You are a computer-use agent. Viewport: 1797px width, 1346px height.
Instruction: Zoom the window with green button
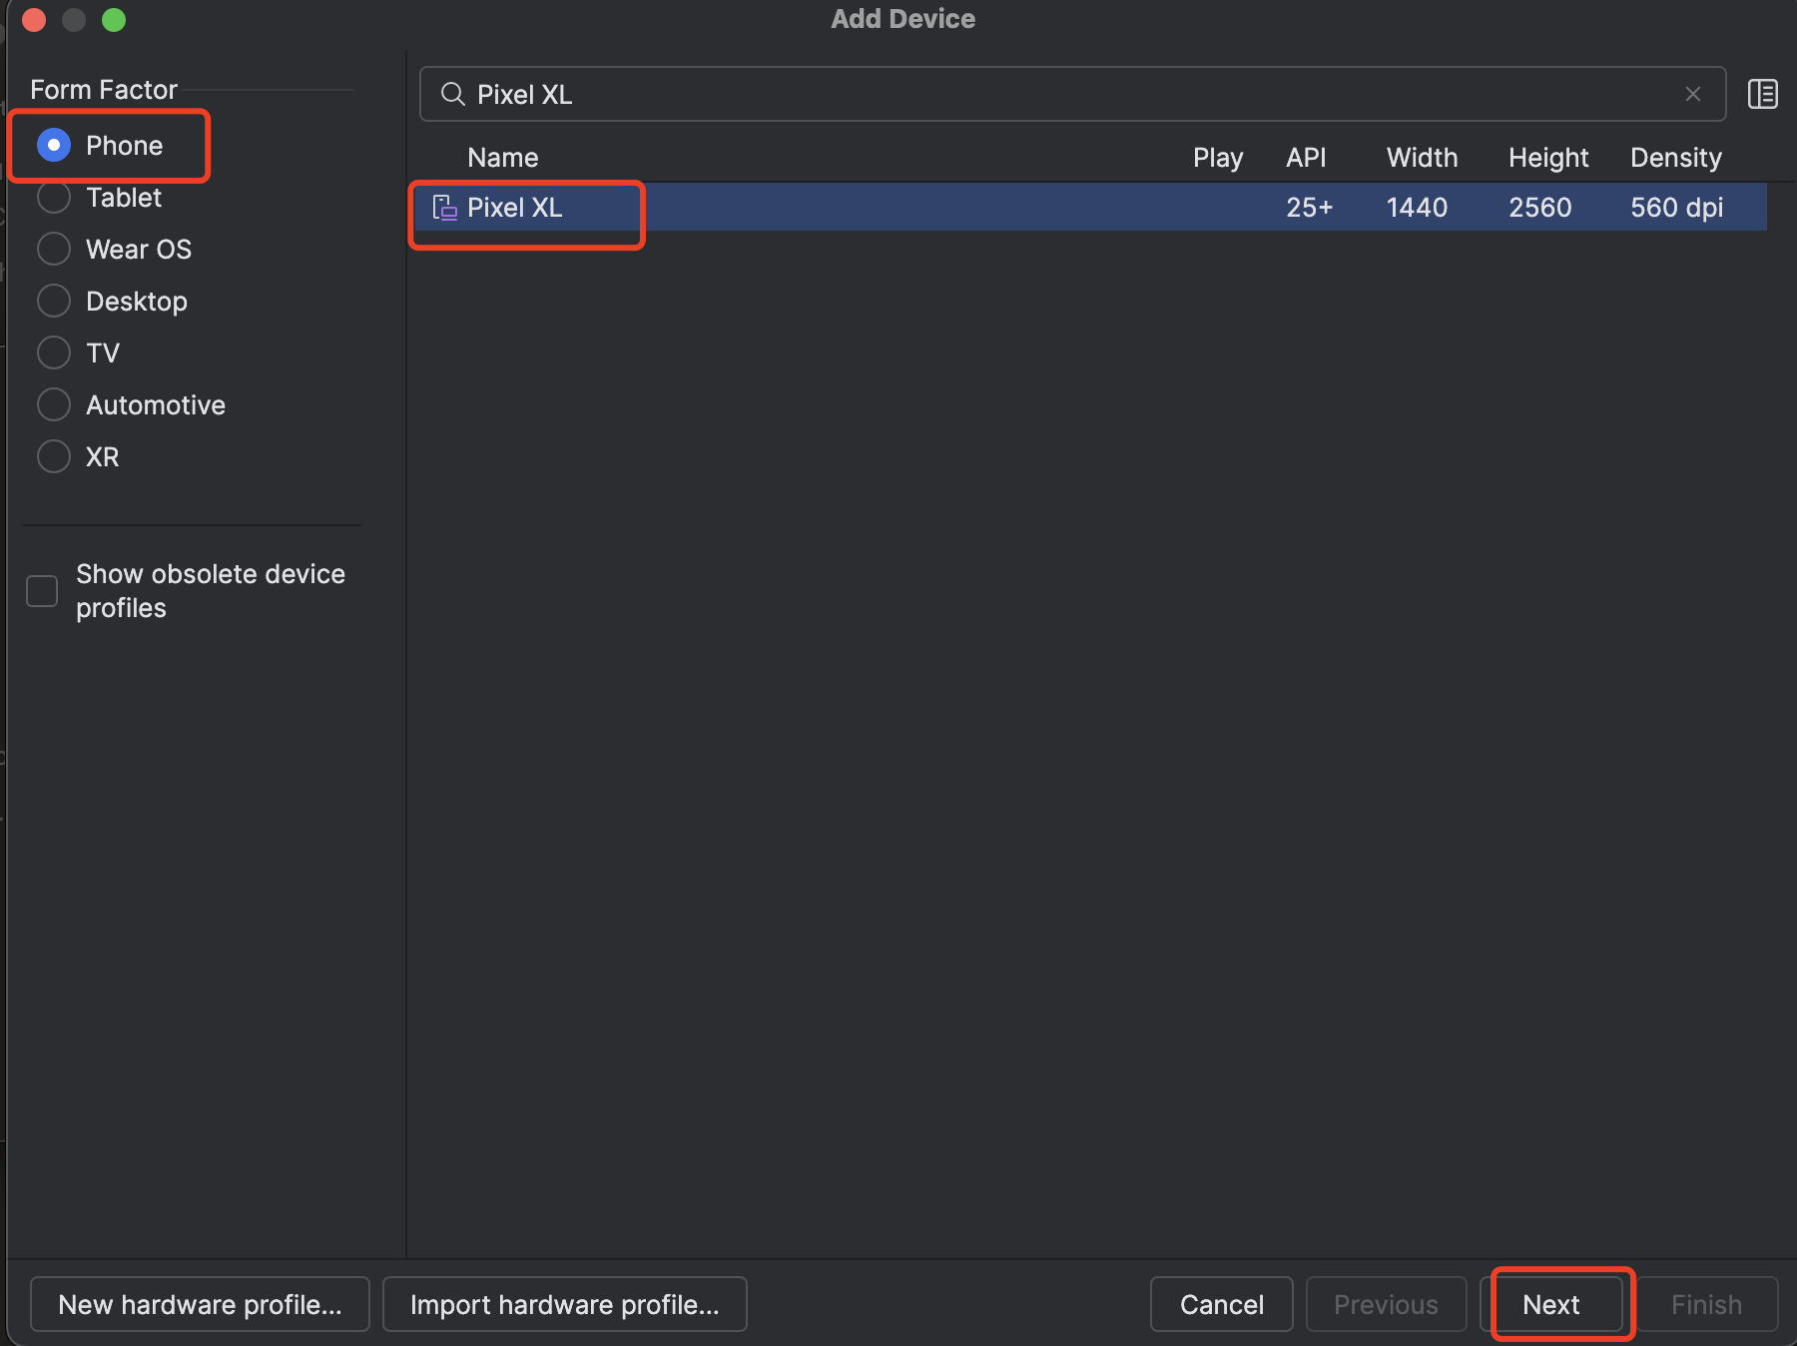point(114,20)
